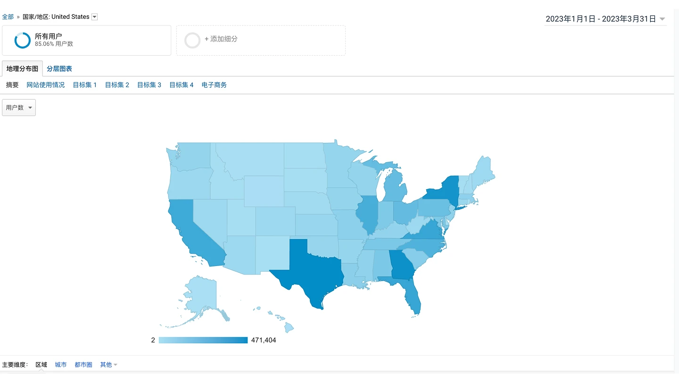This screenshot has height=382, width=679.
Task: Change primary dimension to 都市圈
Action: click(x=83, y=365)
